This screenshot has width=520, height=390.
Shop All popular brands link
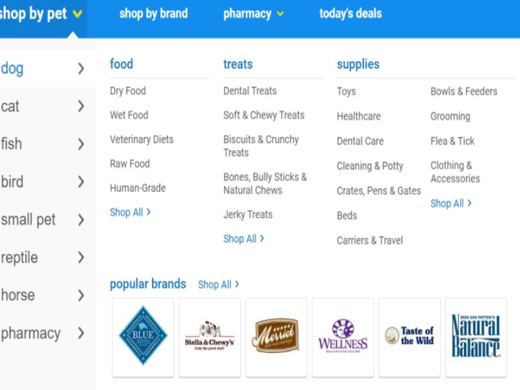[x=218, y=285]
